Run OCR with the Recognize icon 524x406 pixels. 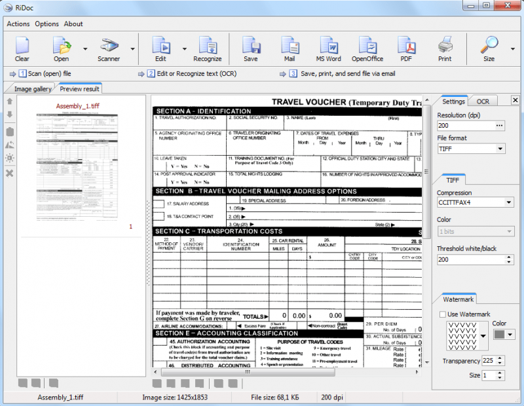click(208, 49)
